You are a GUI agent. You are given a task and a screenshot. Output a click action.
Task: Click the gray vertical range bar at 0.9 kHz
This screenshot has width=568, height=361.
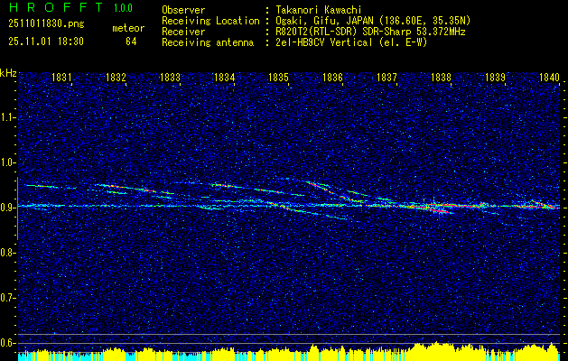click(17, 208)
